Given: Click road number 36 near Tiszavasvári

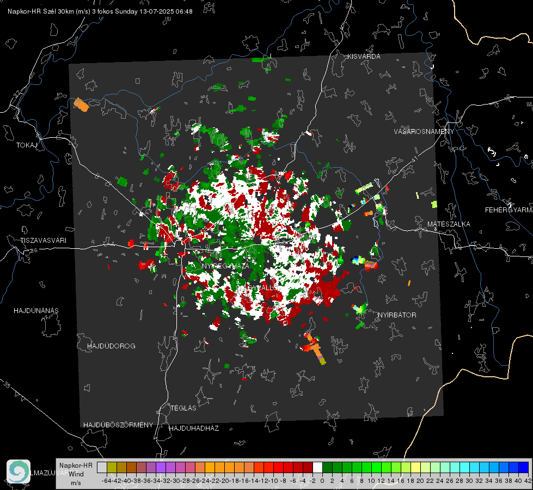Looking at the screenshot, I should (x=34, y=250).
